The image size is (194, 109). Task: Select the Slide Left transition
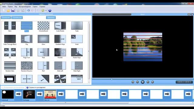pos(60,66)
